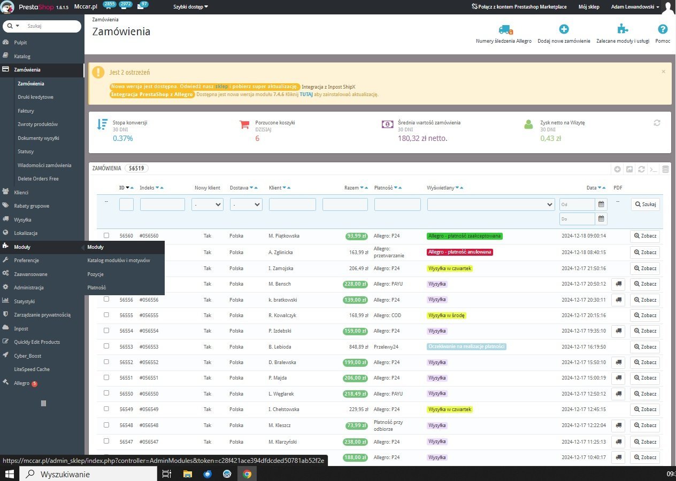This screenshot has width=676, height=481.
Task: Go to Faktury in the sidebar
Action: point(26,111)
